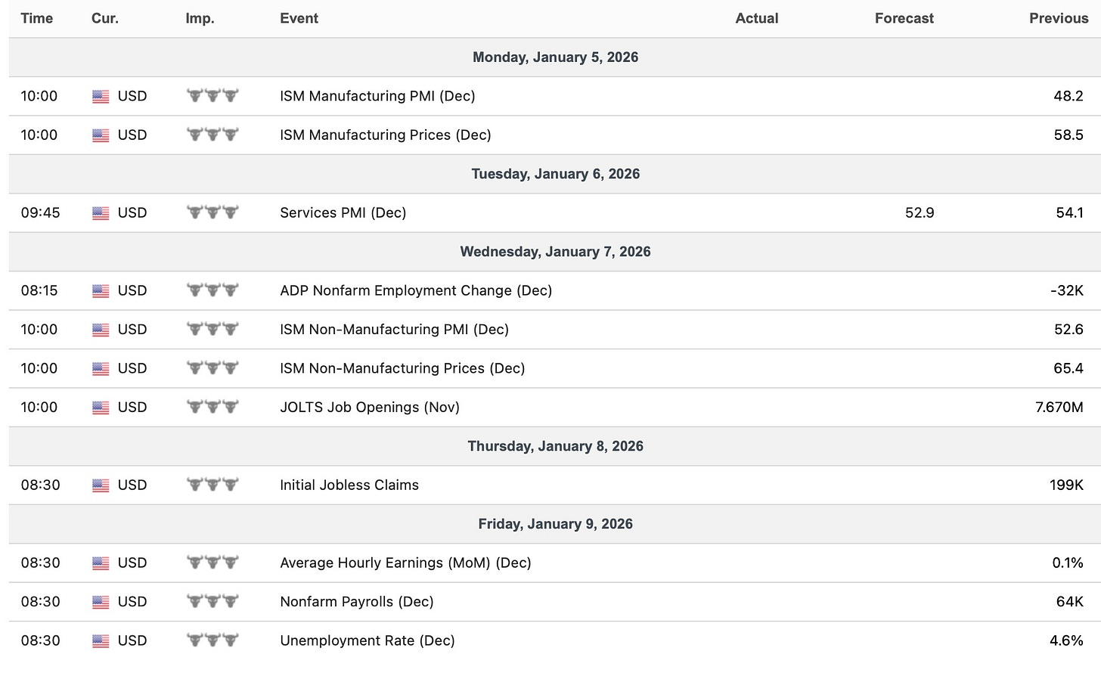Click US flag in ISM Non-Manufacturing Prices row
This screenshot has height=682, width=1101.
[x=101, y=369]
